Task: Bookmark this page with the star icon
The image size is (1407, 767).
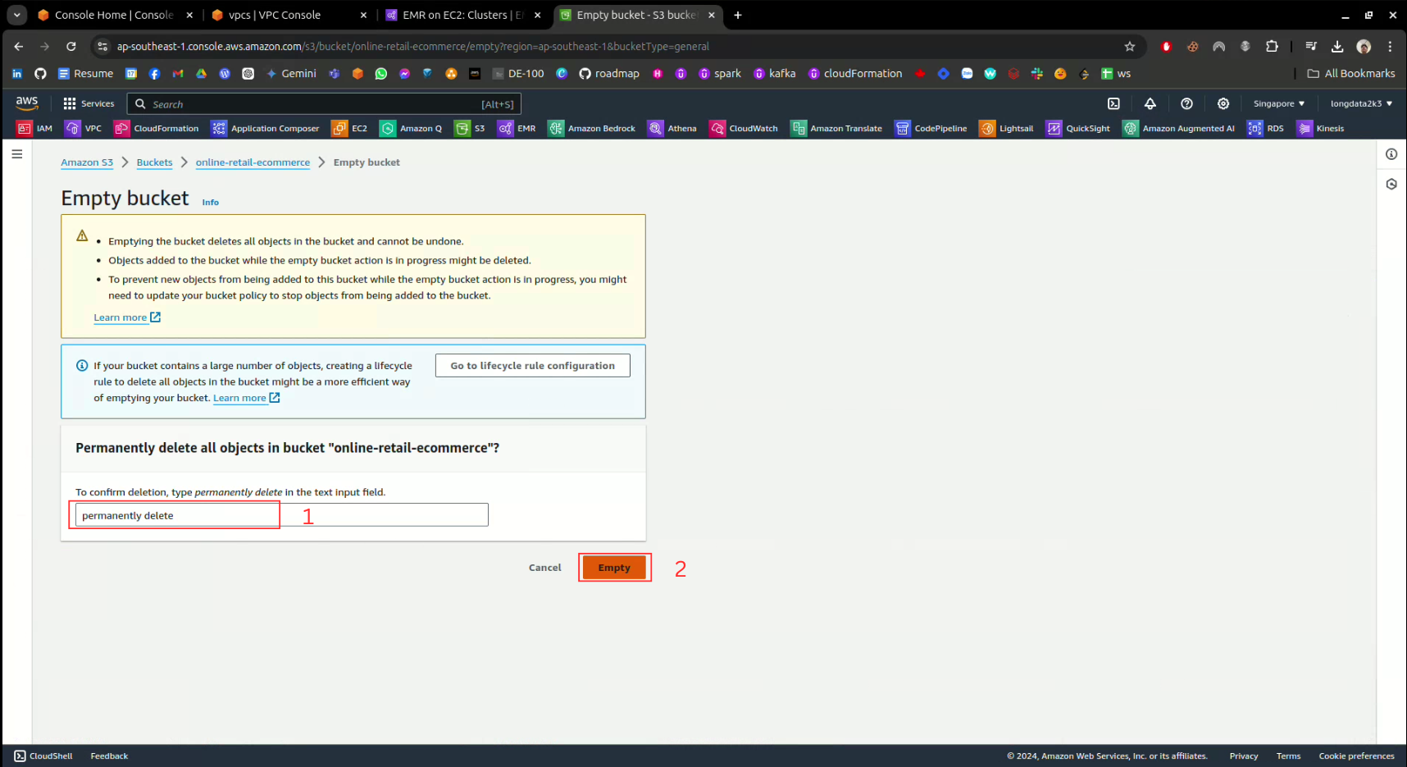Action: (x=1129, y=47)
